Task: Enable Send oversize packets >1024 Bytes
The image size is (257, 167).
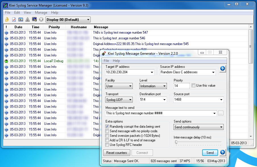Action: coord(107,136)
